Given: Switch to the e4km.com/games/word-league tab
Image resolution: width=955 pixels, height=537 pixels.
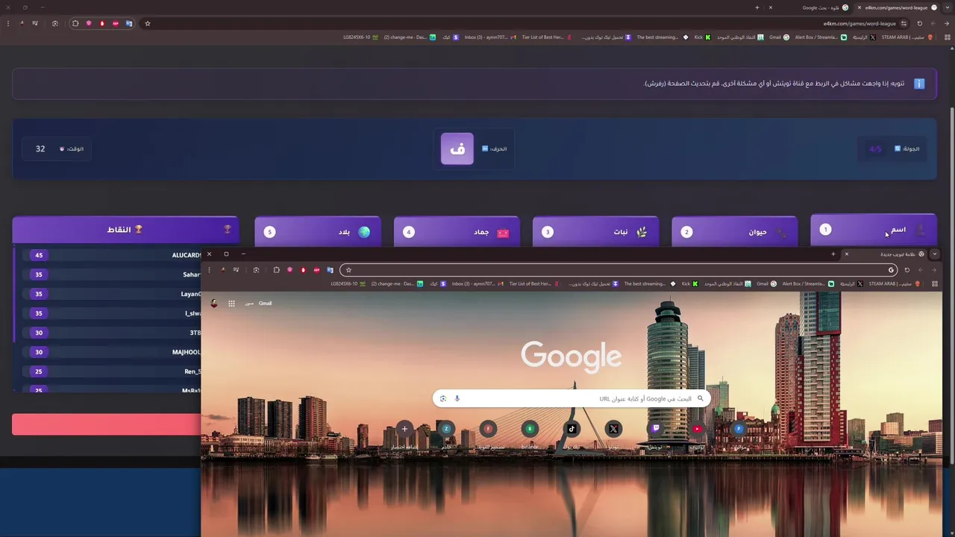Looking at the screenshot, I should point(895,7).
